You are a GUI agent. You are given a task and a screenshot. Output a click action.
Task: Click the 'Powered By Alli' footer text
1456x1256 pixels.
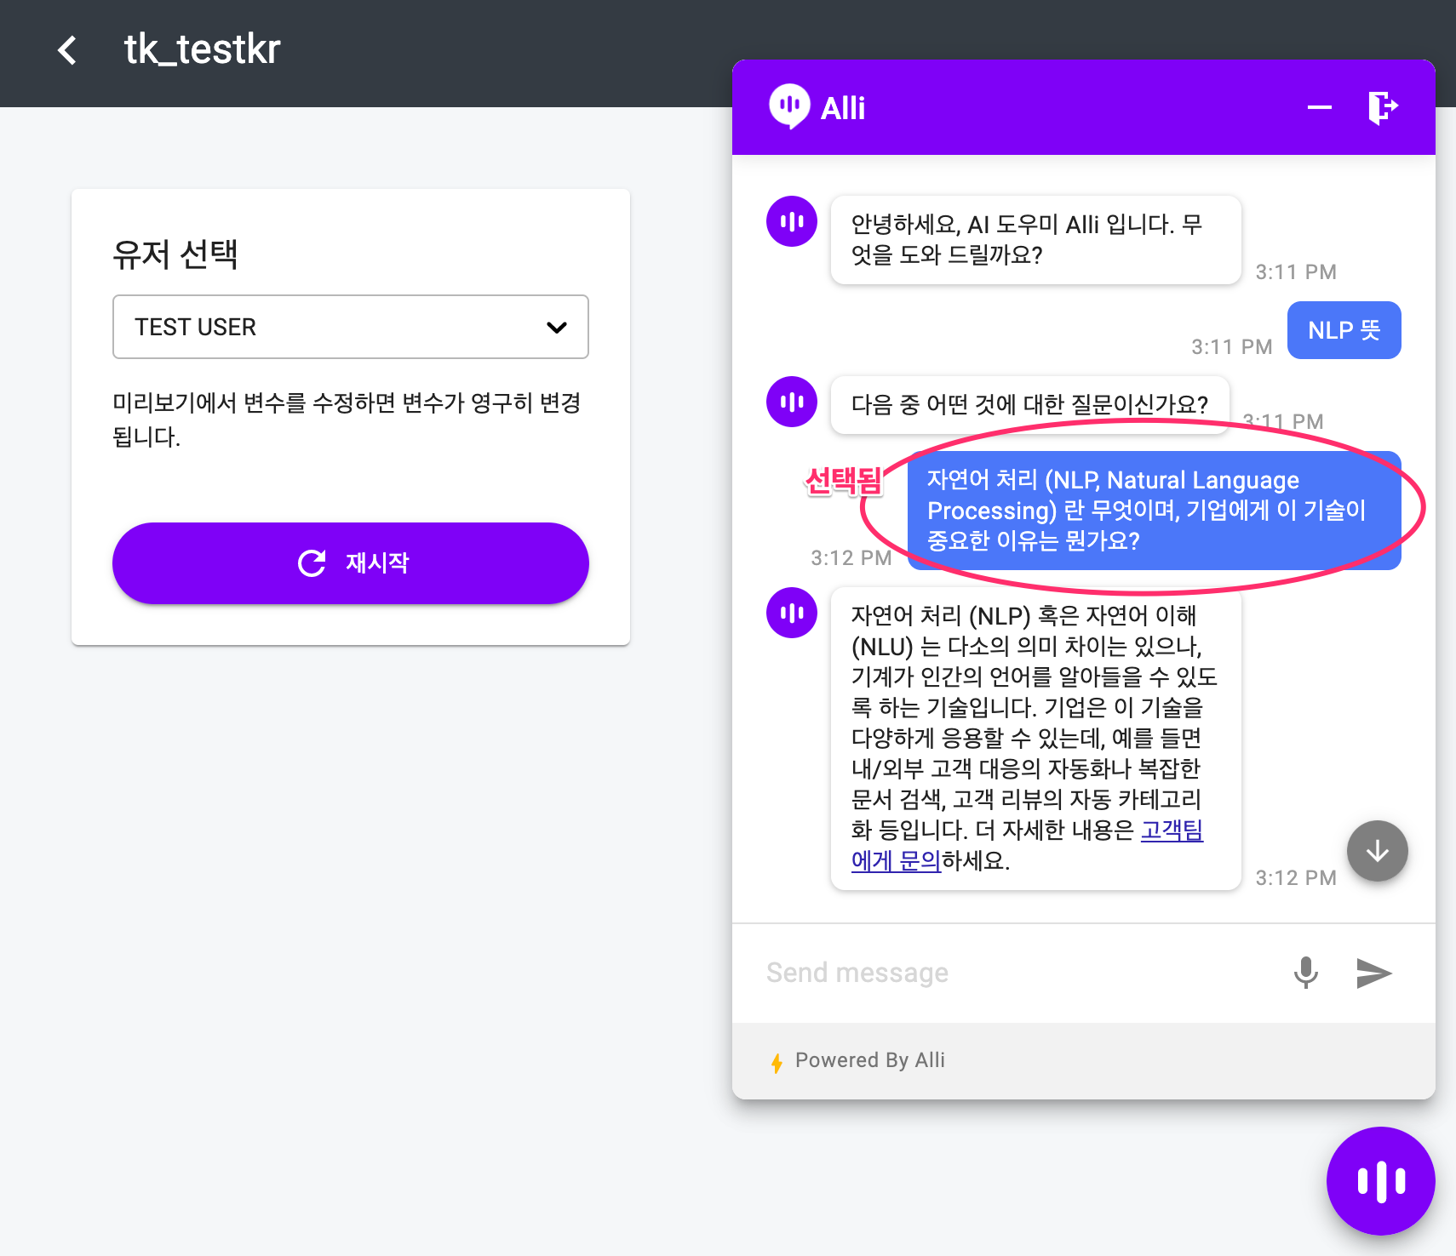[x=869, y=1060]
